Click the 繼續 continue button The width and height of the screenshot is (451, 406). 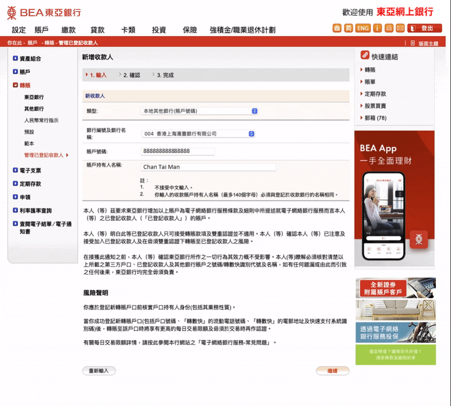click(x=333, y=371)
